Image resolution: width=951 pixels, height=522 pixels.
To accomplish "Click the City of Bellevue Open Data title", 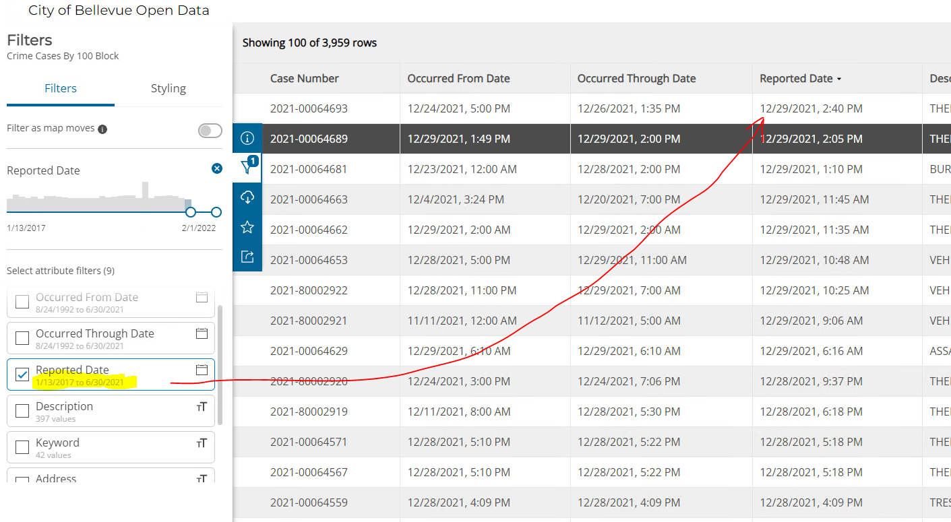I will tap(118, 11).
